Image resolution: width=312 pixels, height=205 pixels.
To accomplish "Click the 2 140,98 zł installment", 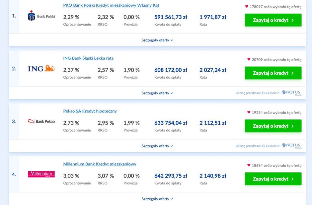I will pos(213,176).
